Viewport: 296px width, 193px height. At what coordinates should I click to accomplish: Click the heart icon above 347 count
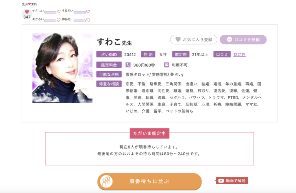click(x=27, y=12)
